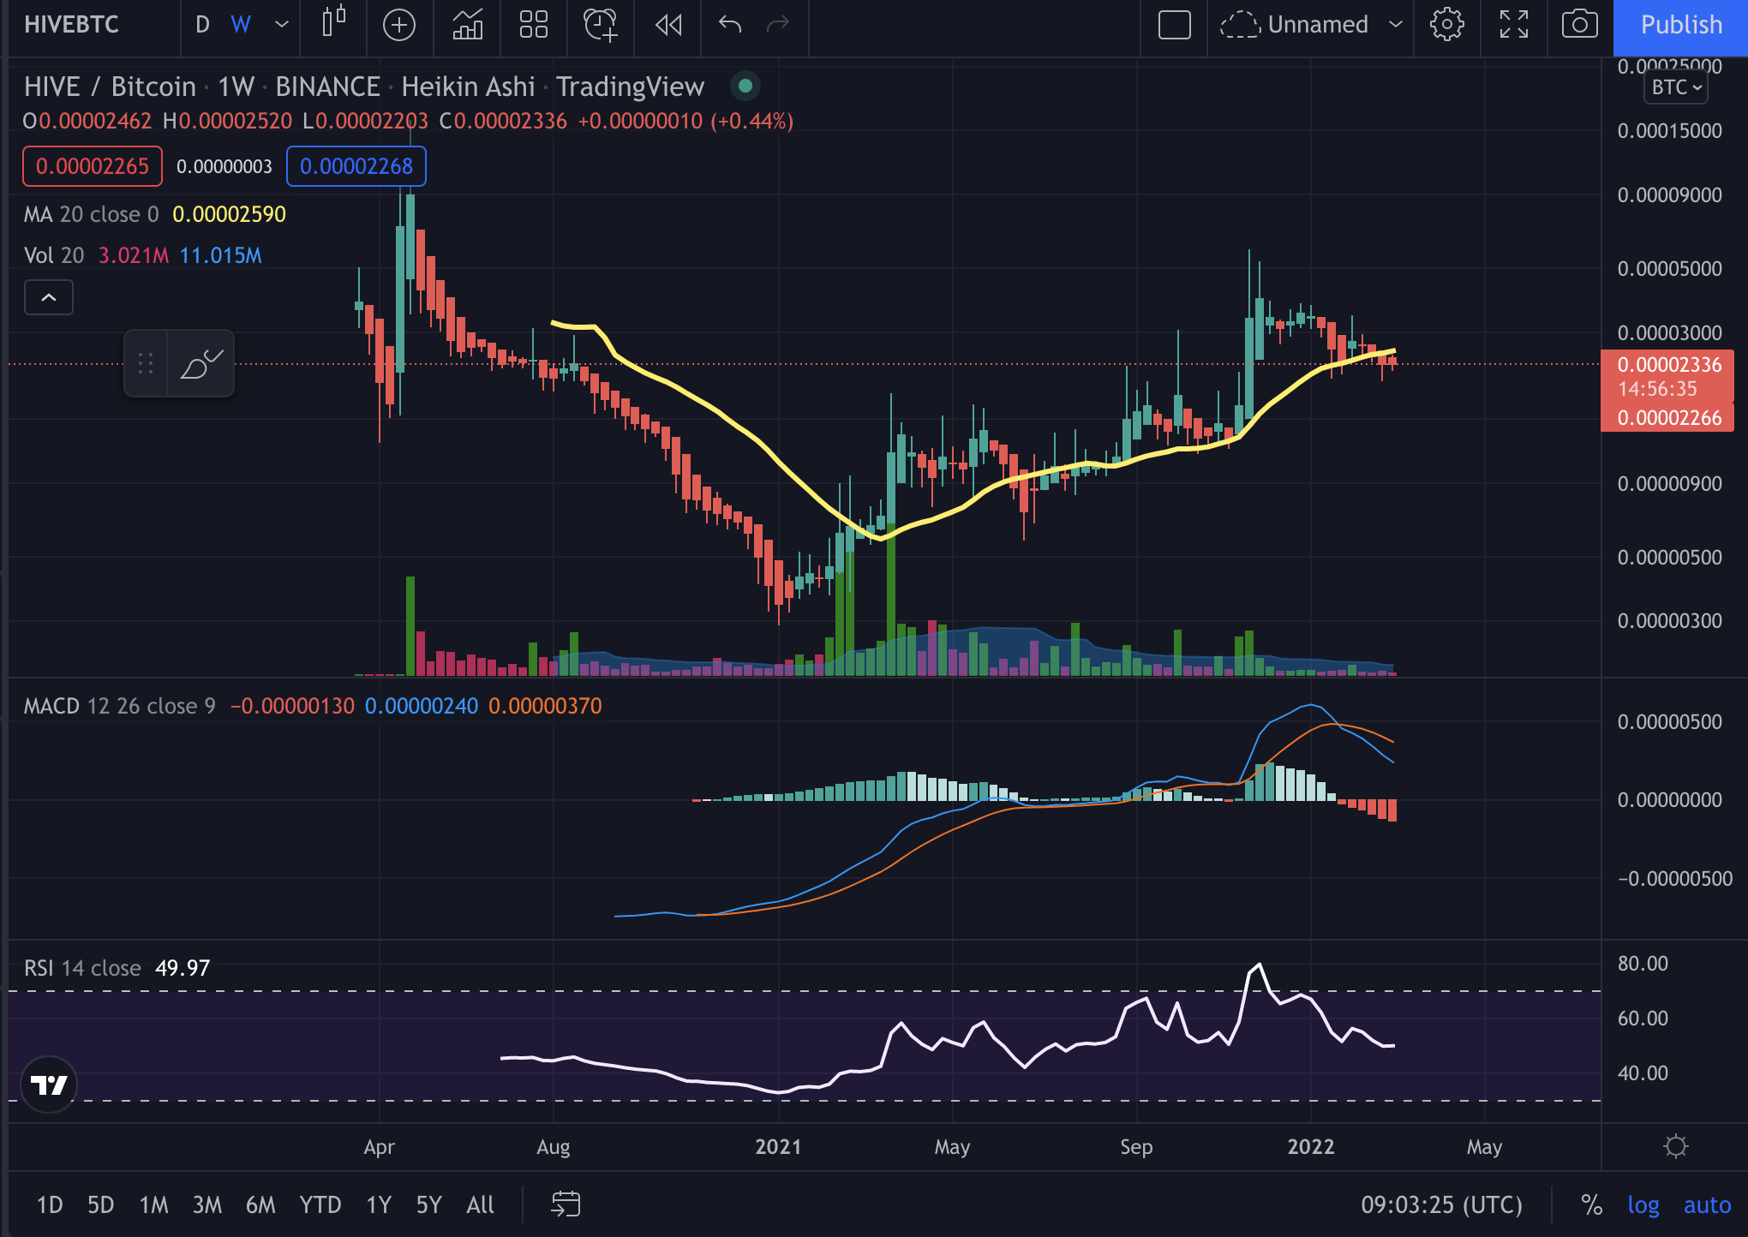Screen dimensions: 1748x1237
Task: Toggle the auto scale
Action: pyautogui.click(x=1707, y=1205)
